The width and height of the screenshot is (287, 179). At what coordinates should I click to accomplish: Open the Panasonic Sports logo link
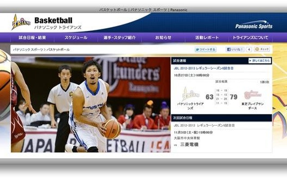[x=254, y=25]
